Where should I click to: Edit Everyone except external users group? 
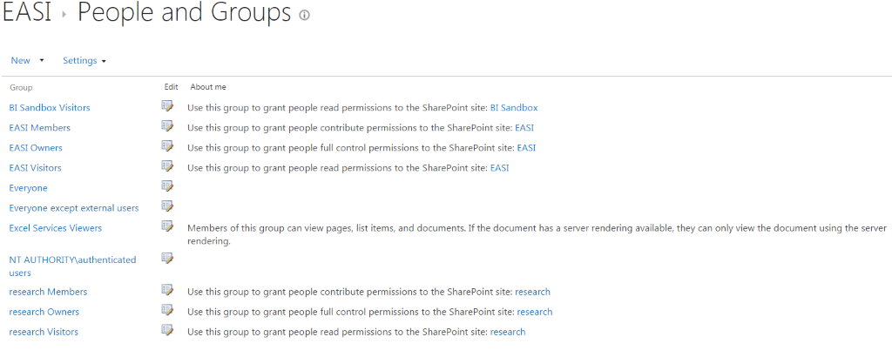pos(166,206)
